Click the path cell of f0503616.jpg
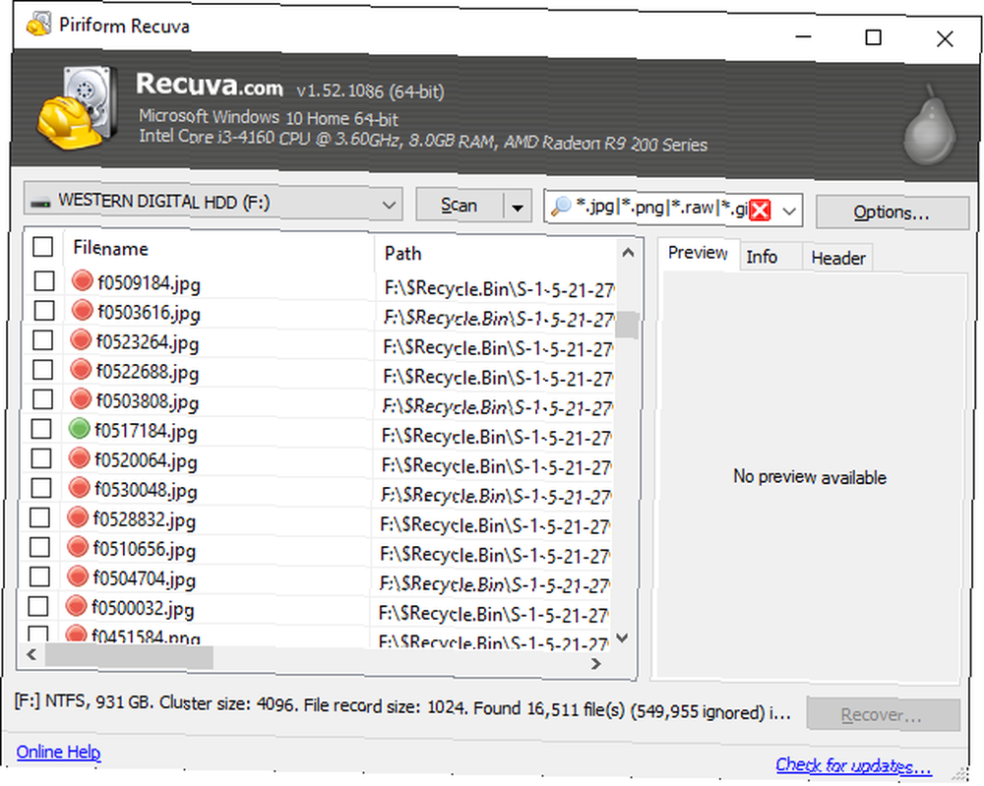The image size is (984, 786). pyautogui.click(x=498, y=319)
